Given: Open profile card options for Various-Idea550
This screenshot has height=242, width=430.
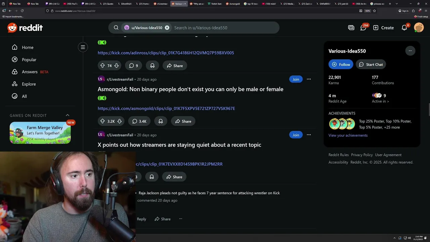Looking at the screenshot, I should 410,51.
